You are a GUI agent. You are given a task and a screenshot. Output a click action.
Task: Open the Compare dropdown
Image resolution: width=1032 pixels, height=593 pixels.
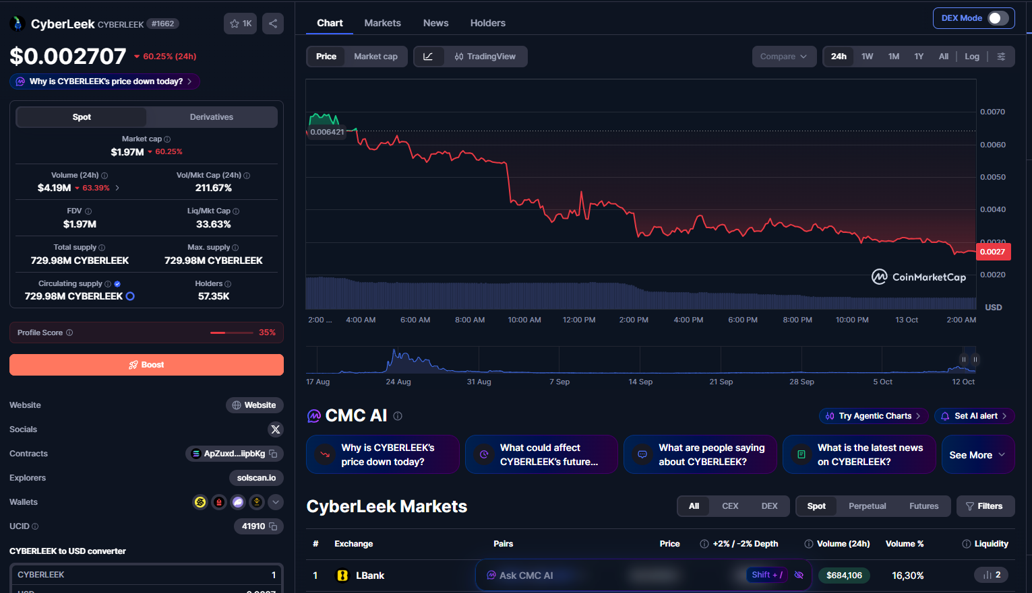[784, 57]
